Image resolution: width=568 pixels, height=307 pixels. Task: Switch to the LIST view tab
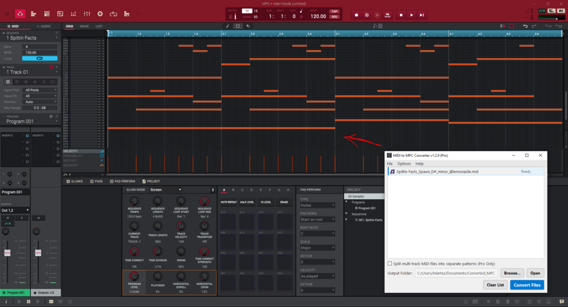pyautogui.click(x=99, y=27)
